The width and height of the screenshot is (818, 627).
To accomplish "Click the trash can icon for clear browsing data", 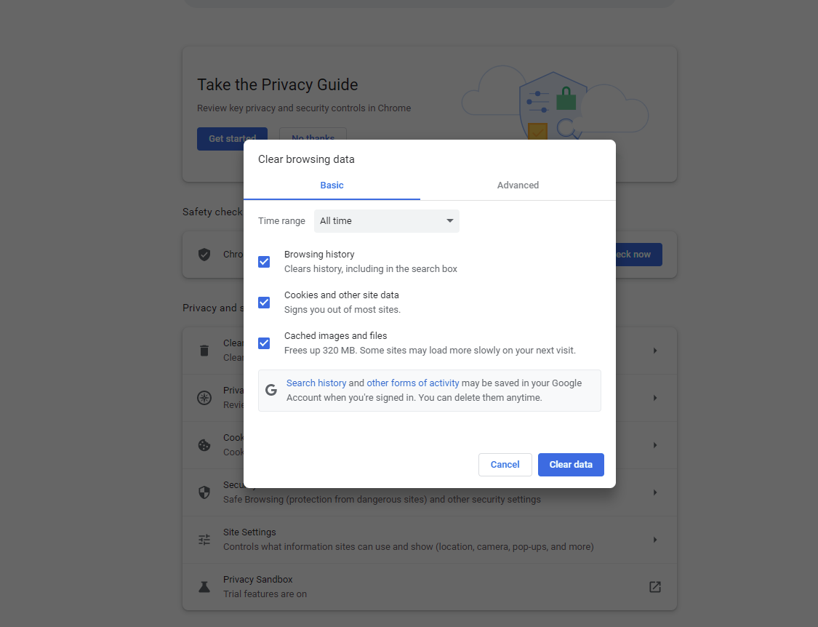I will pyautogui.click(x=204, y=351).
